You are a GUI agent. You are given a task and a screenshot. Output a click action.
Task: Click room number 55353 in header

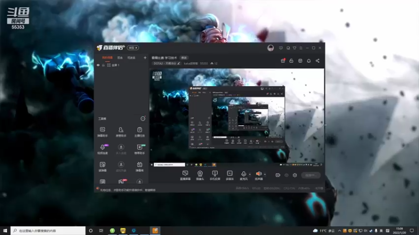click(x=204, y=63)
